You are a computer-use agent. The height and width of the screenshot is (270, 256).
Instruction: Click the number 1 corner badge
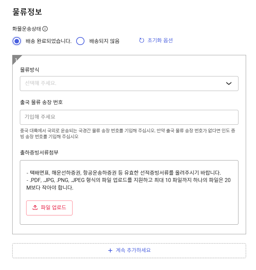click(16, 60)
